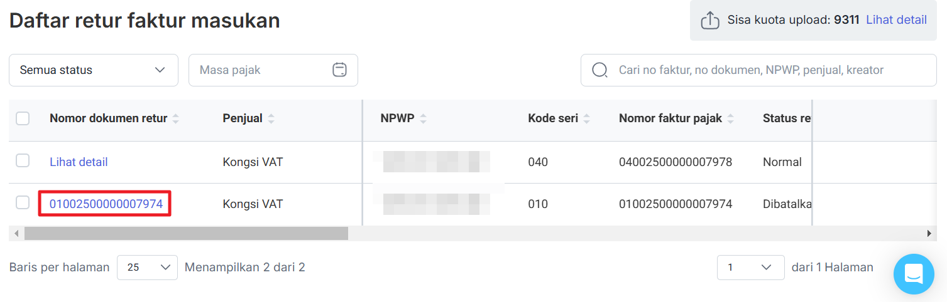
Task: Open the chat support bubble
Action: pos(914,274)
